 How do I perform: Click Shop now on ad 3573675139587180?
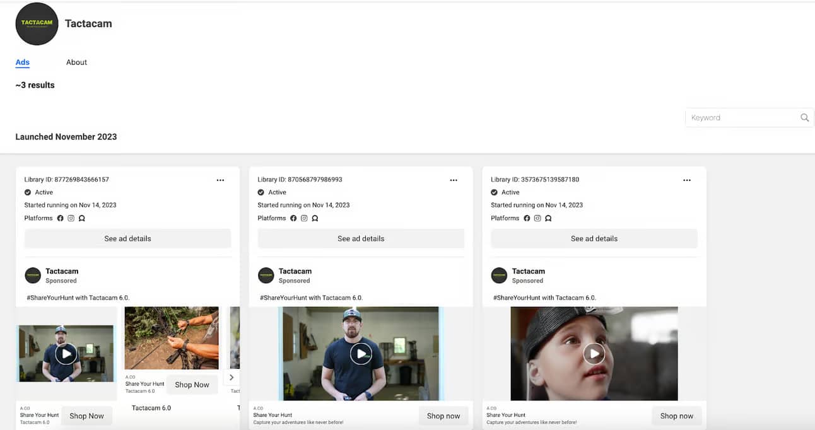[x=677, y=416]
